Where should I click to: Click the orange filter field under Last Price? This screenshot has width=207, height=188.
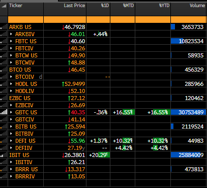(65, 20)
